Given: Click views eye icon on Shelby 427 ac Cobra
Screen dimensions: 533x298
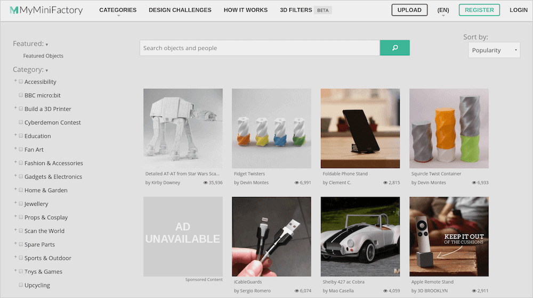Looking at the screenshot, I should coord(385,291).
